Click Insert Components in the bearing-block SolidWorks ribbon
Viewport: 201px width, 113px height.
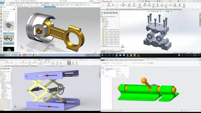point(109,5)
